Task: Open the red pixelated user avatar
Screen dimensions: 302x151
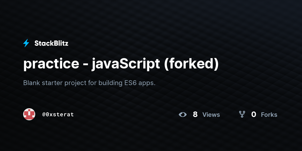Action: pos(29,114)
